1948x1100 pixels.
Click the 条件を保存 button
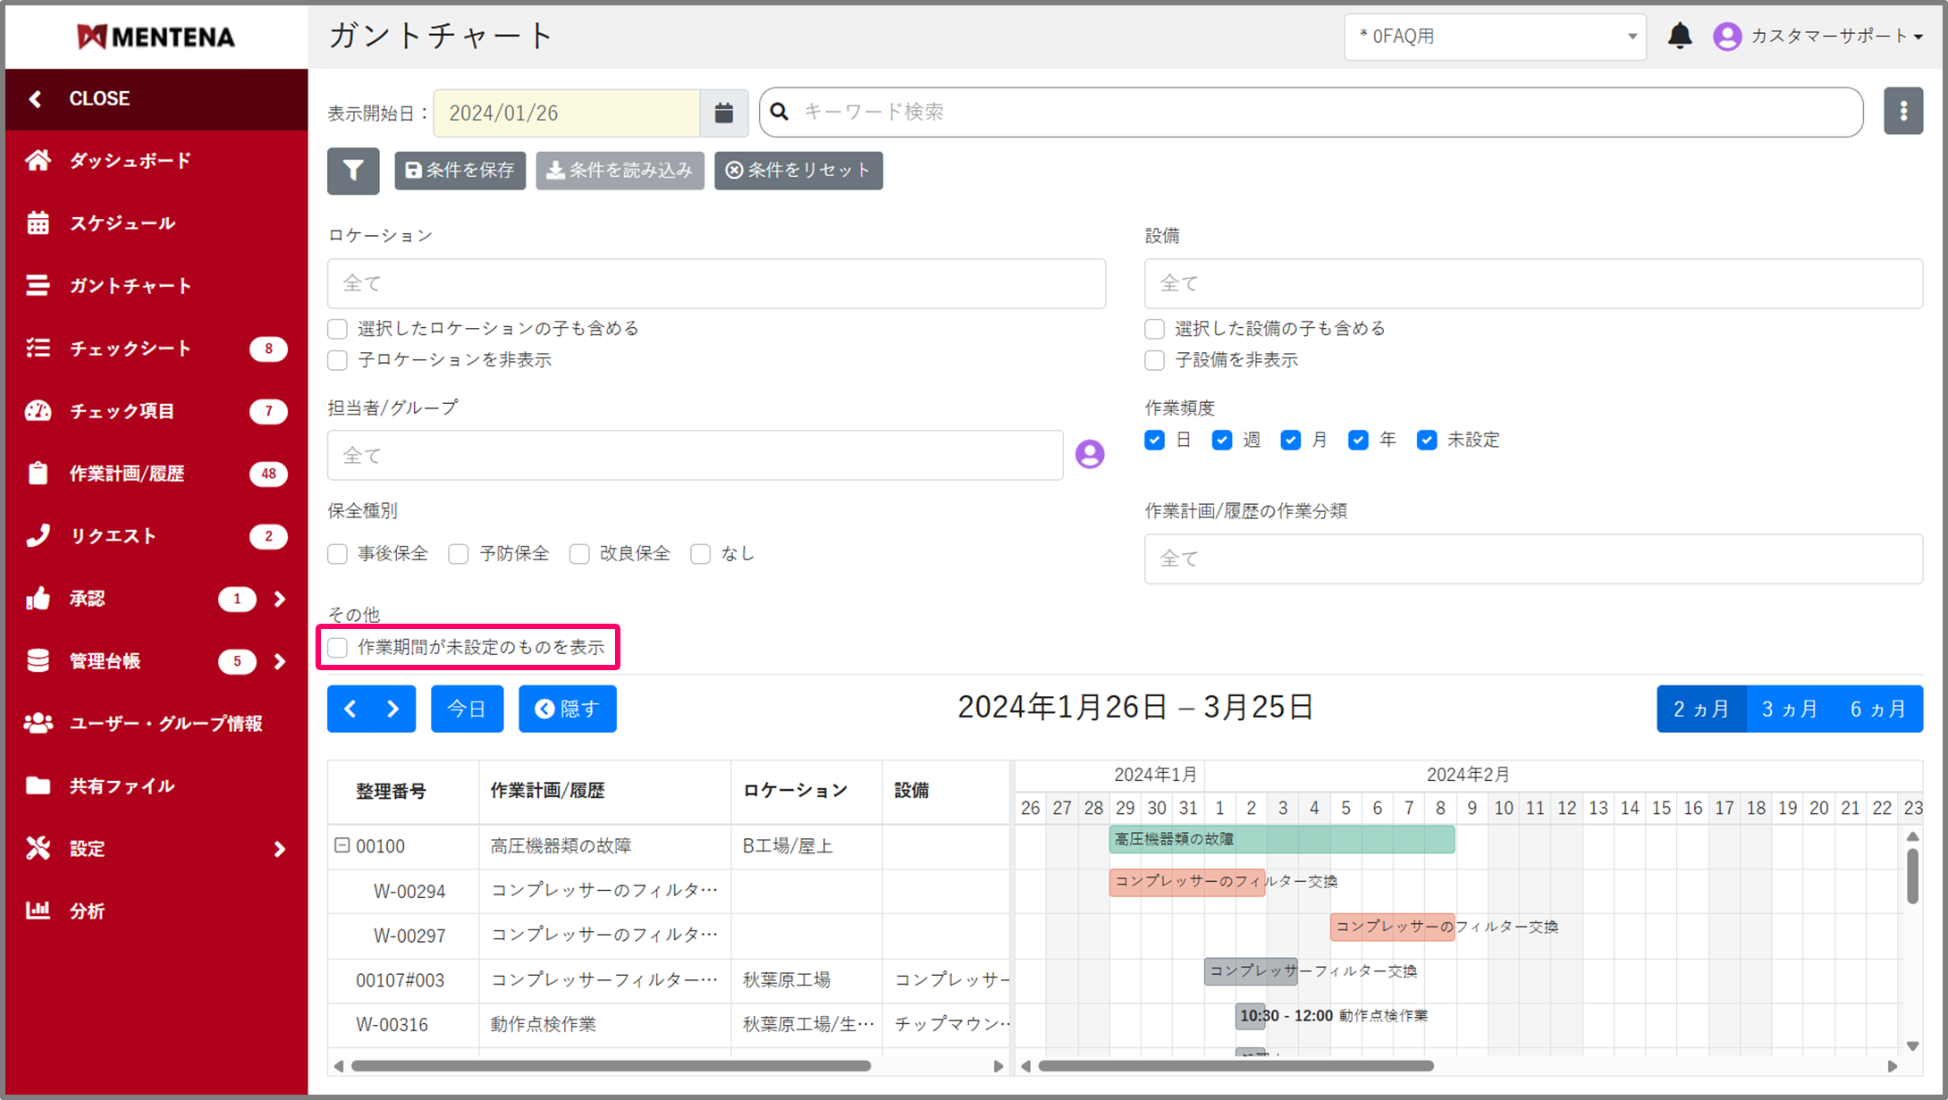tap(460, 171)
